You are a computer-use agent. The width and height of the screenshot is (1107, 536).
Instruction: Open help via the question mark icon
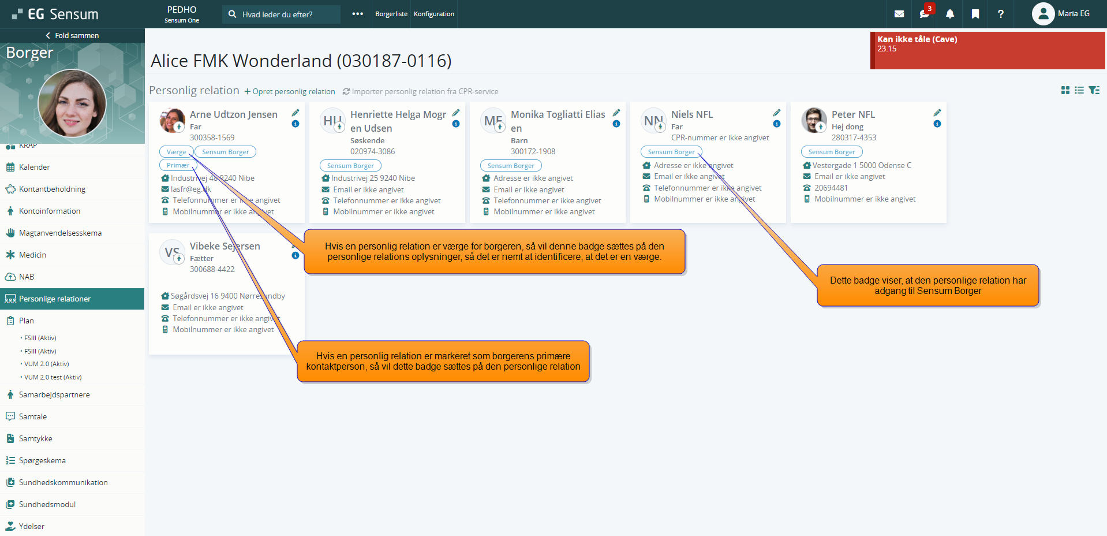[1001, 14]
